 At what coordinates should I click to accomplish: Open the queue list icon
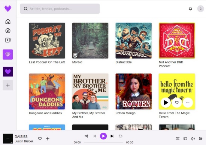click(178, 139)
